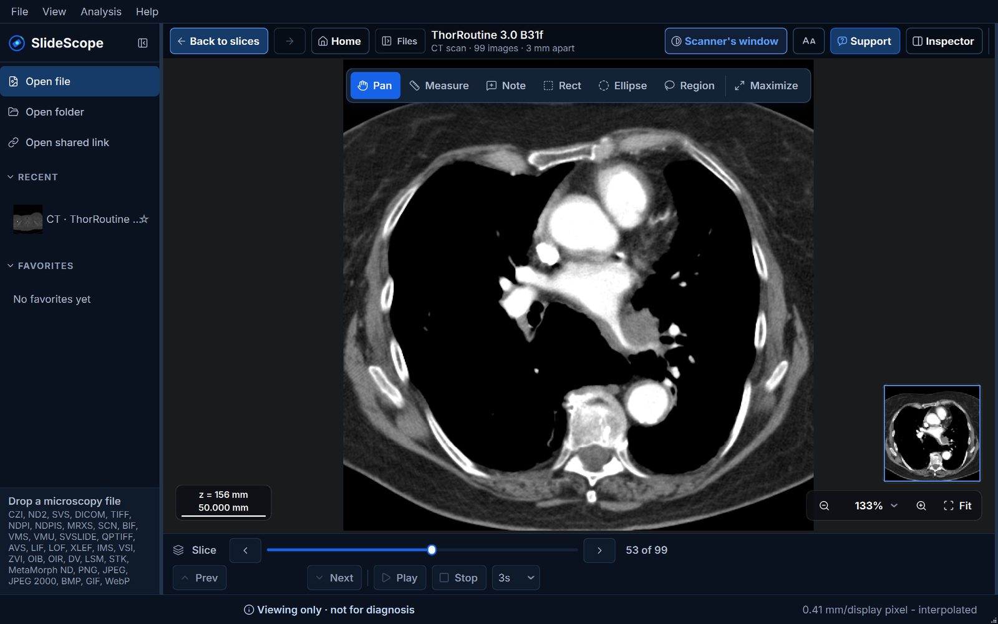Open the View menu

[54, 12]
